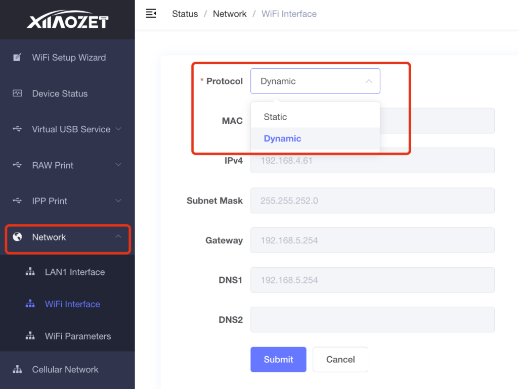Close the Protocol dropdown via its arrow
This screenshot has width=518, height=389.
tap(369, 81)
